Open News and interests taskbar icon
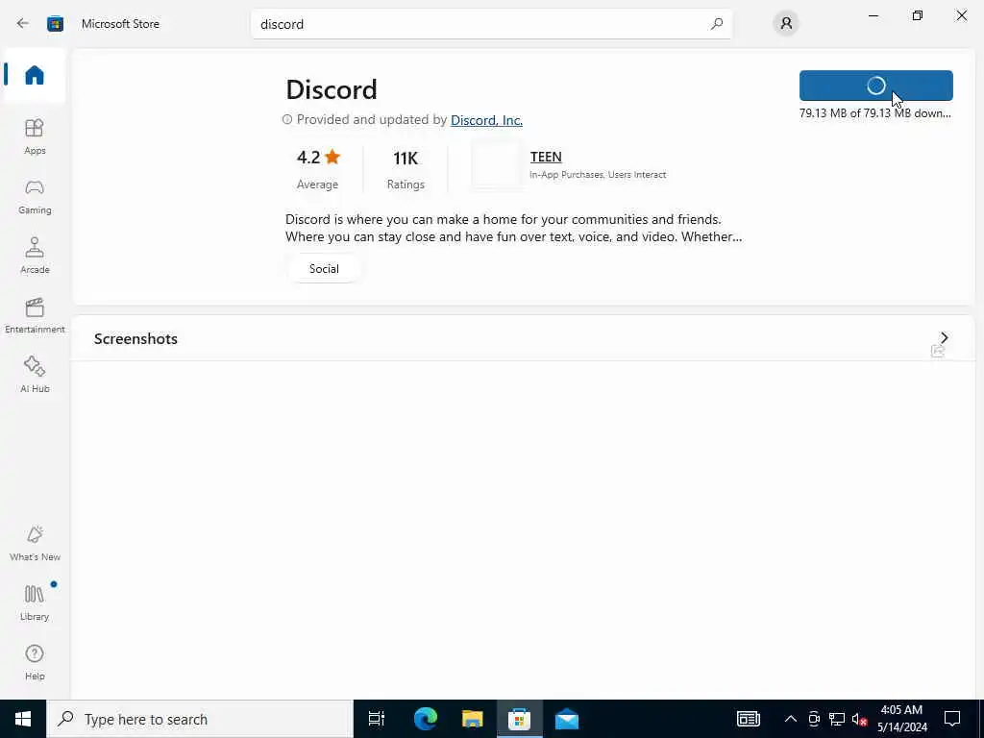 point(748,719)
